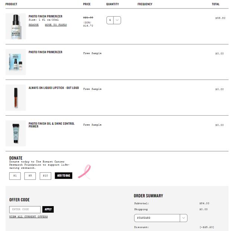Click the Primerizer free sample thumbnail
This screenshot has height=231, width=233.
coord(16,62)
